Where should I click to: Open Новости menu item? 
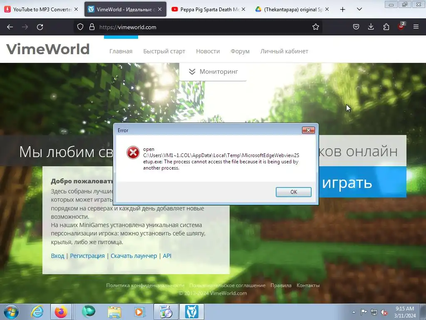[208, 51]
